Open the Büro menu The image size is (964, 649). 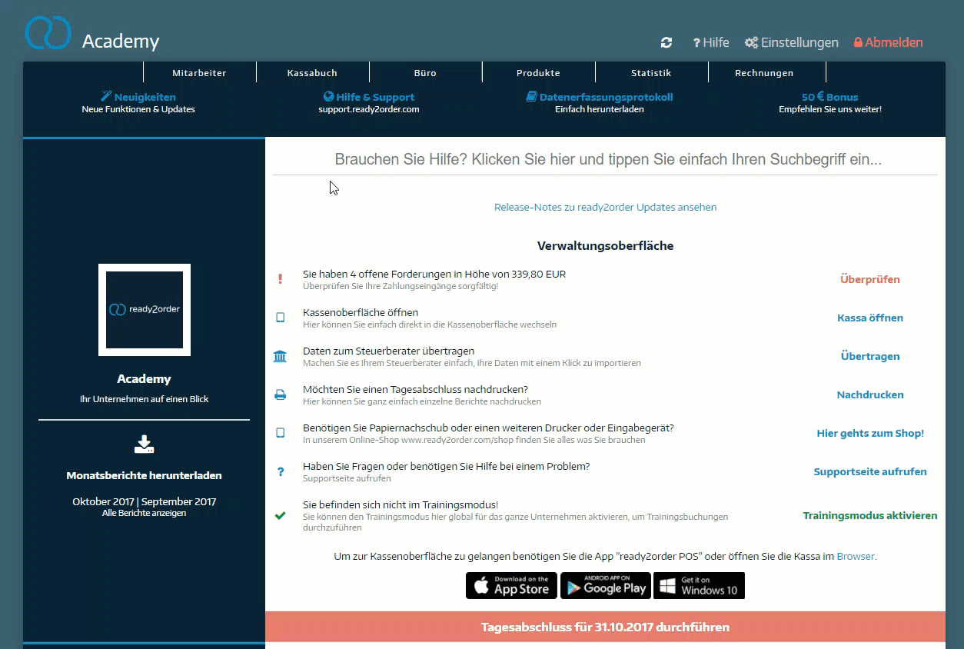[x=425, y=73]
